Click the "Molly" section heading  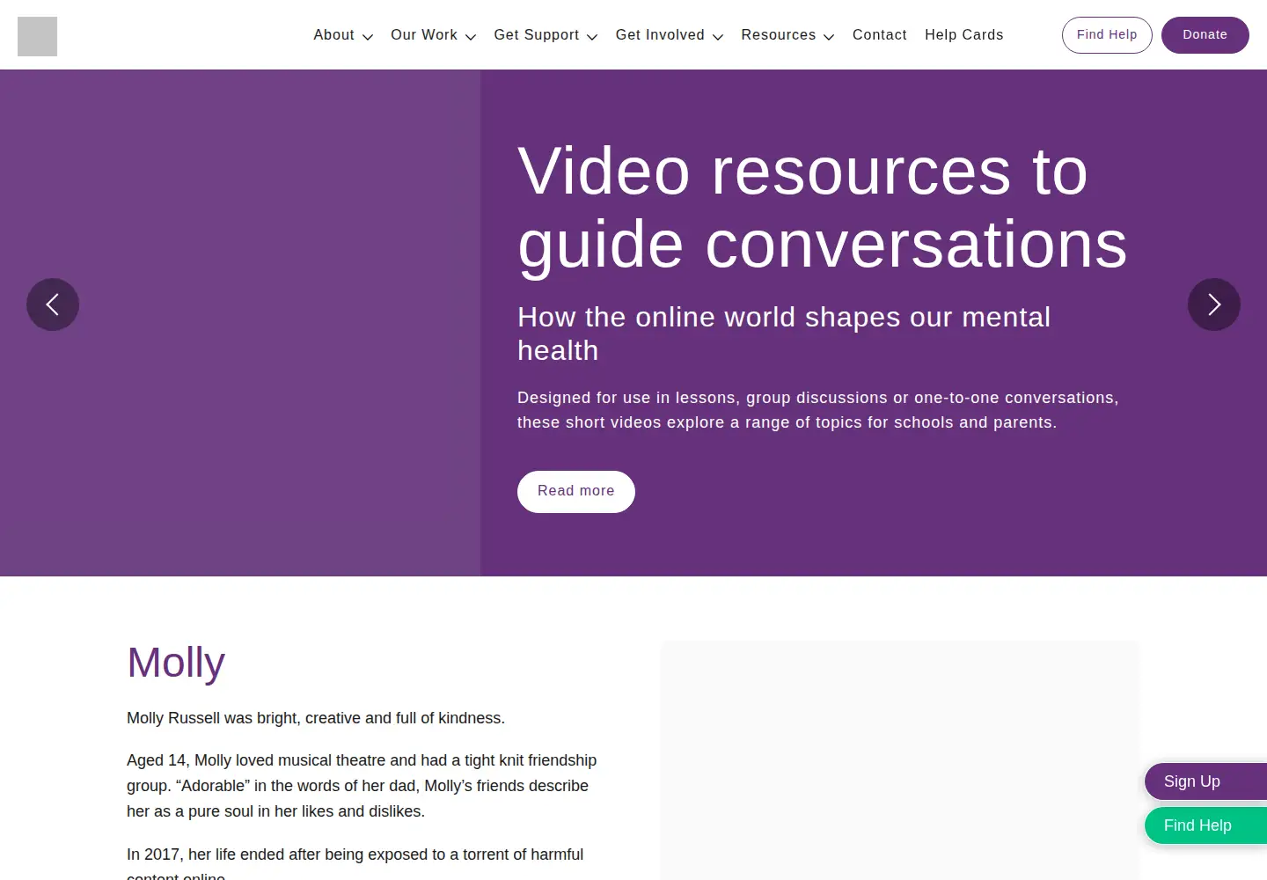176,663
